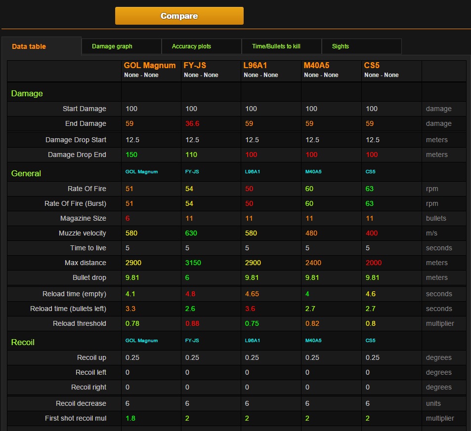The image size is (471, 431).
Task: Click M40A5 Reload threshold 0.82
Action: [x=312, y=323]
